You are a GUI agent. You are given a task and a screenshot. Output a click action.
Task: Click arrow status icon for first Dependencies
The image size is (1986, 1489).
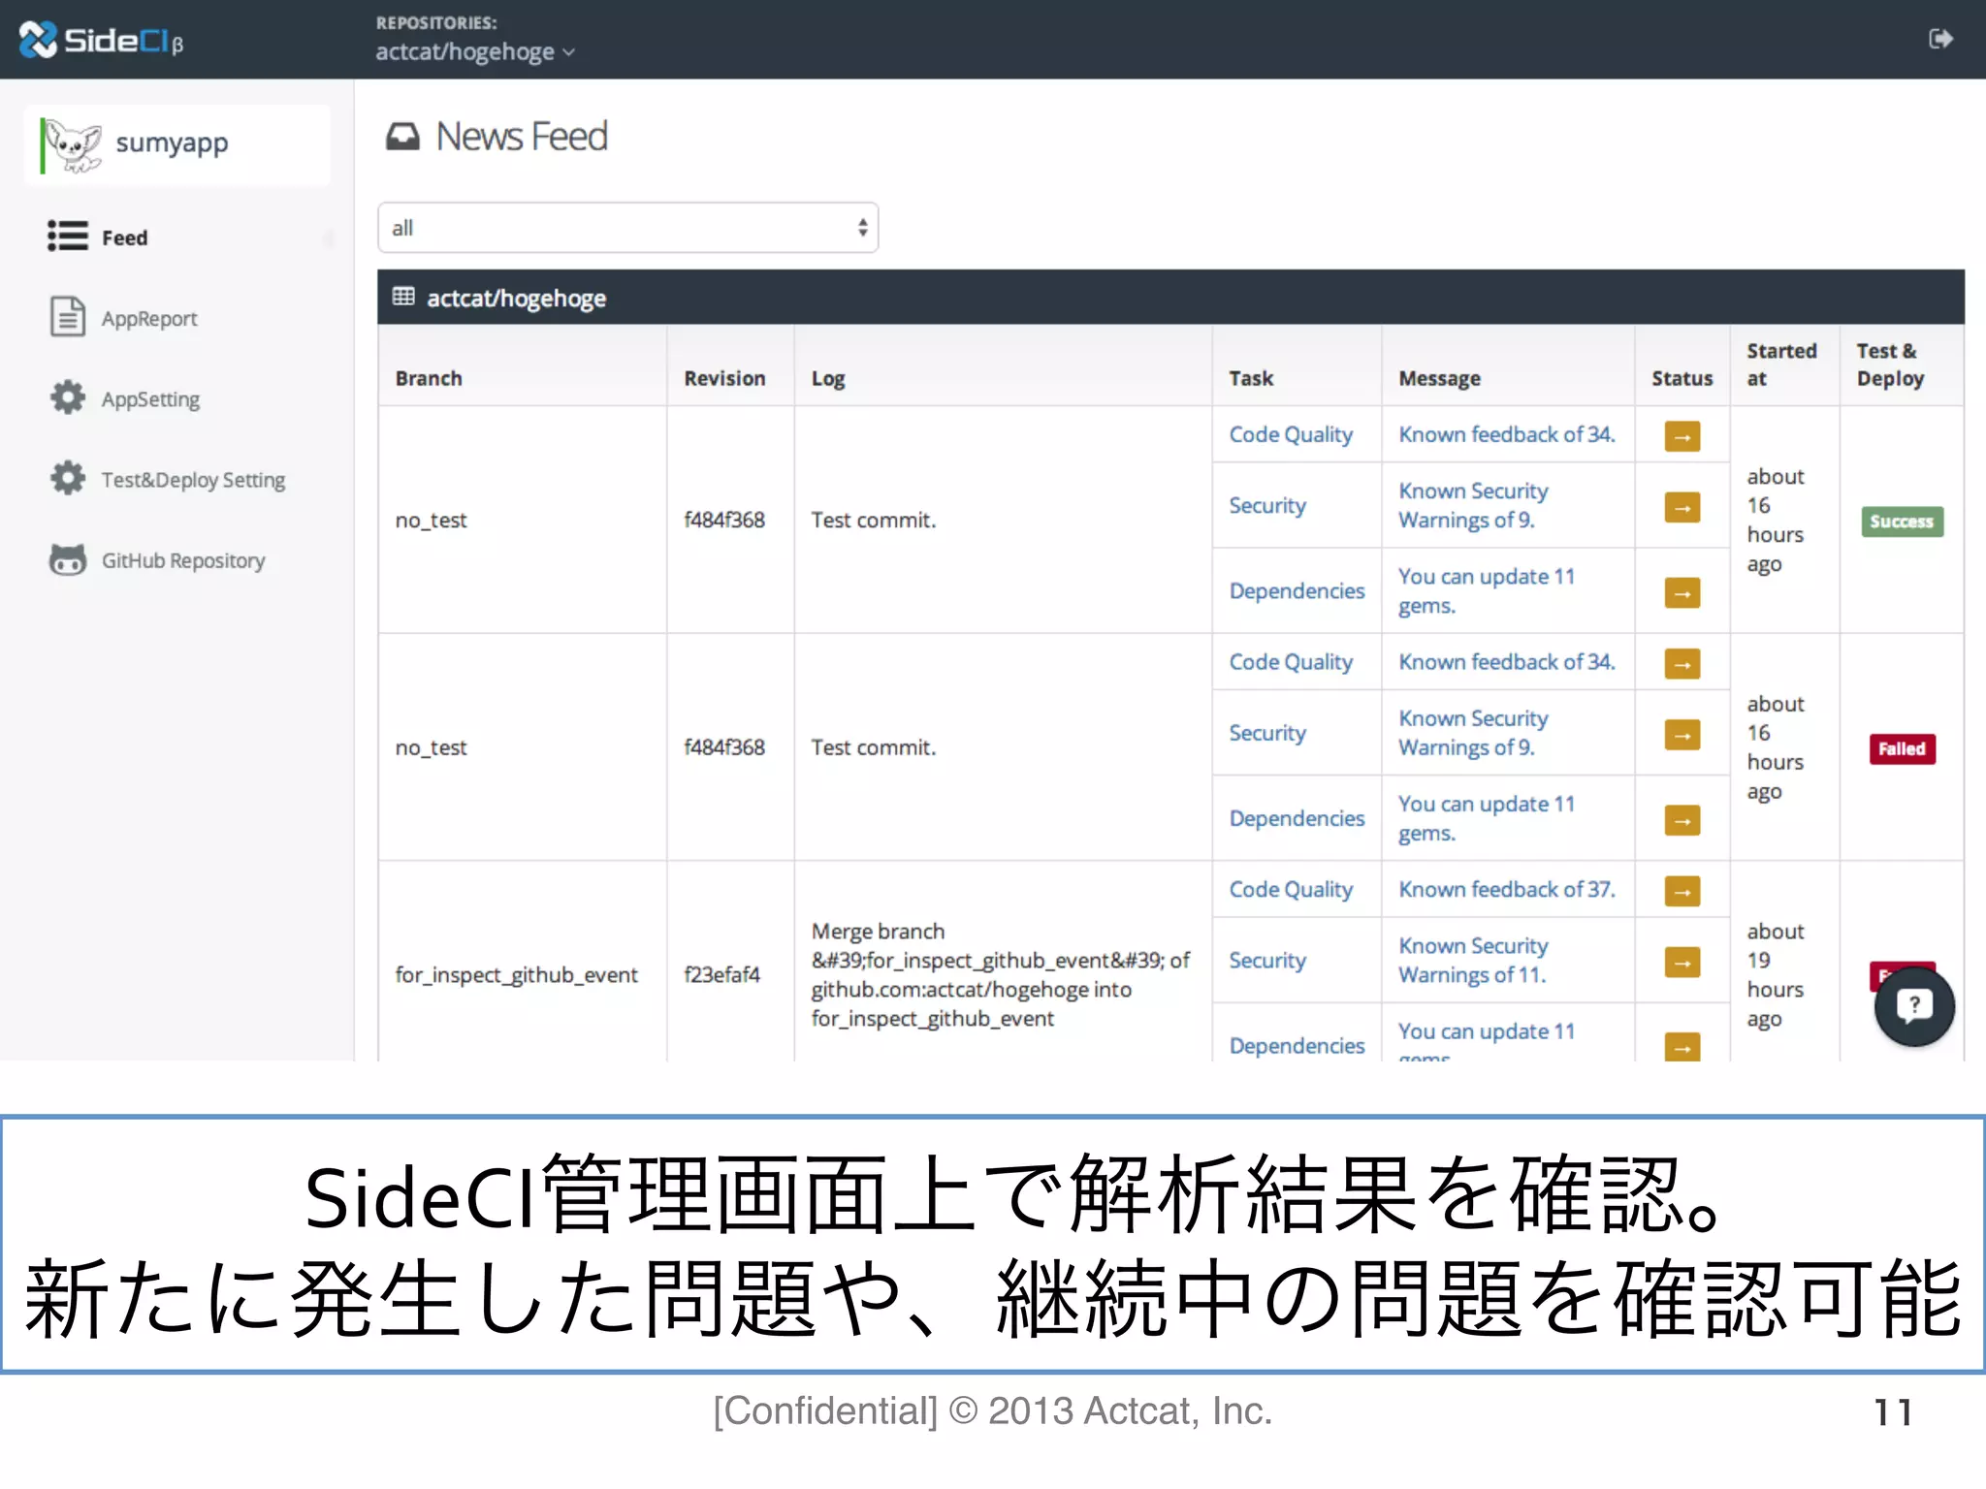(1682, 592)
